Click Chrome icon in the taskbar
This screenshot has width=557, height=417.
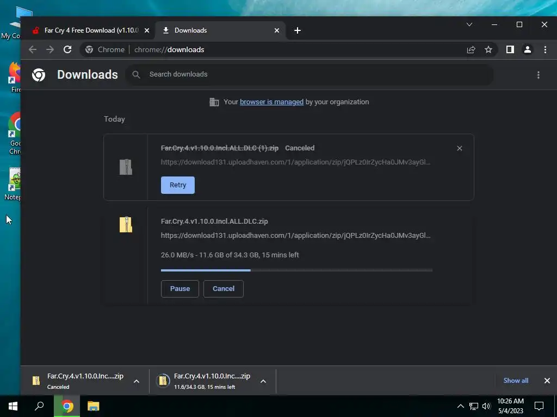pos(67,406)
